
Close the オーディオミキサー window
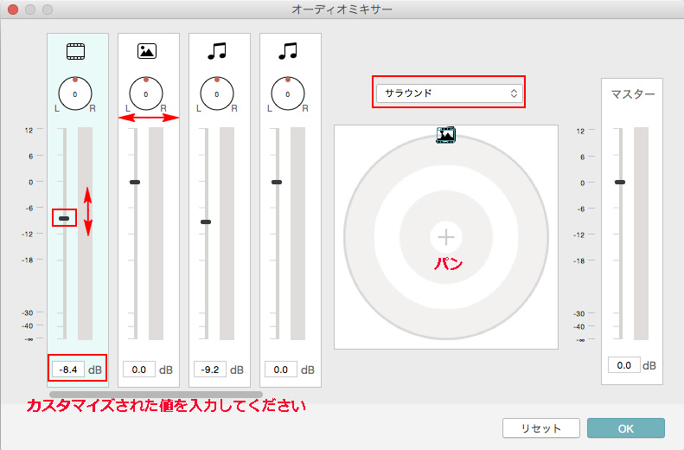point(13,10)
